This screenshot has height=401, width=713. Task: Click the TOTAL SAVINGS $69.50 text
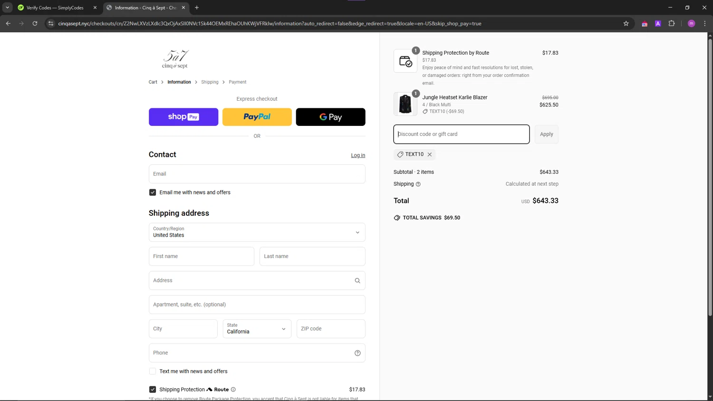pos(431,218)
